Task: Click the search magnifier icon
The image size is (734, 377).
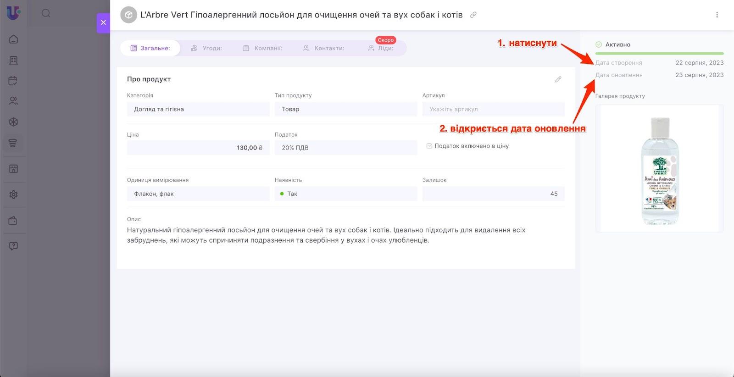Action: 46,13
